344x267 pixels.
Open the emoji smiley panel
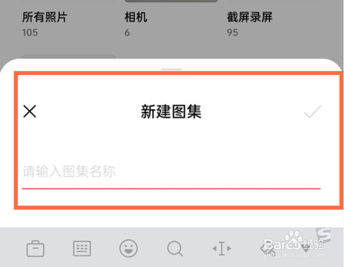(129, 248)
